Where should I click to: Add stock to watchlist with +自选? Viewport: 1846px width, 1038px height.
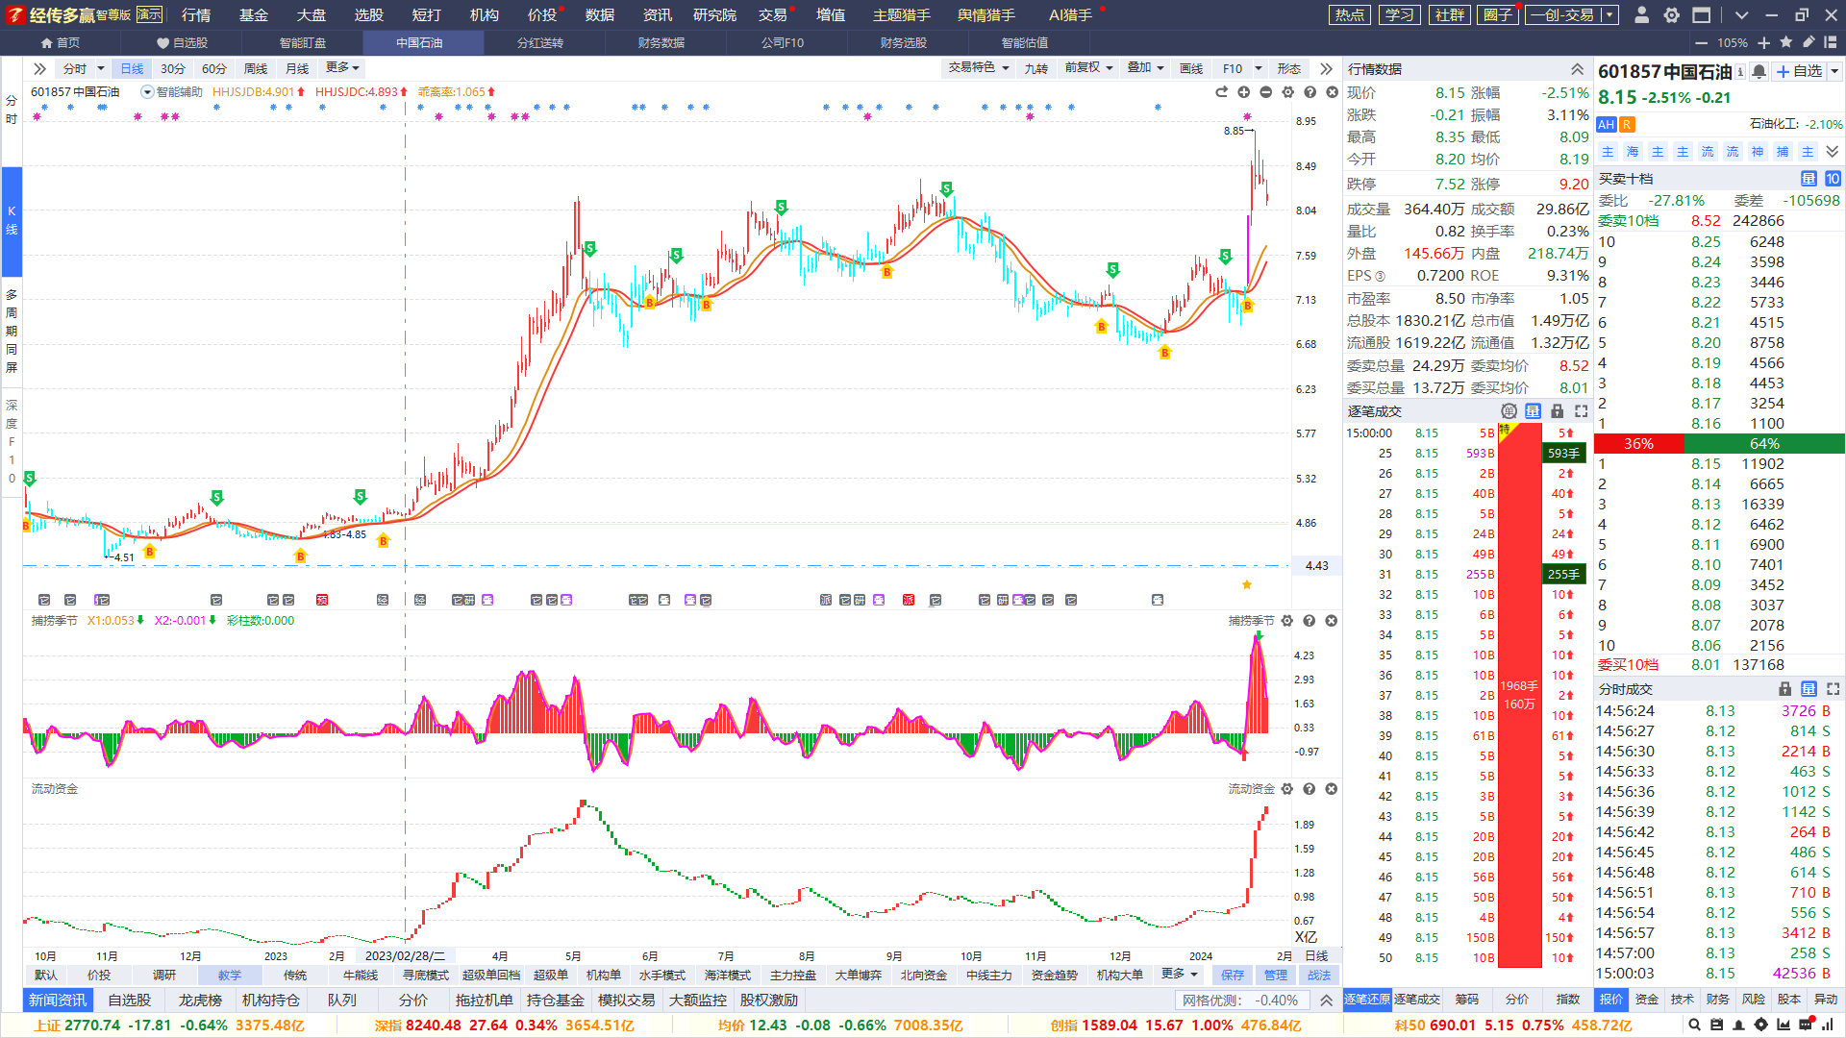click(x=1799, y=71)
